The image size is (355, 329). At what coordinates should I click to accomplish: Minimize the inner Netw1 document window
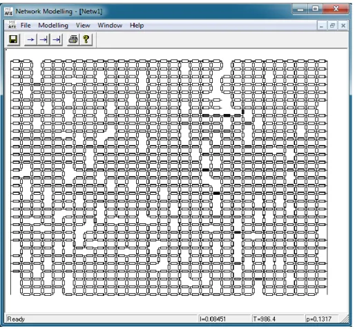[321, 26]
